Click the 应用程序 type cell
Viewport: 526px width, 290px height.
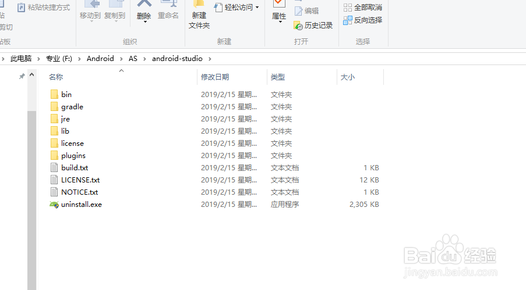(x=285, y=204)
